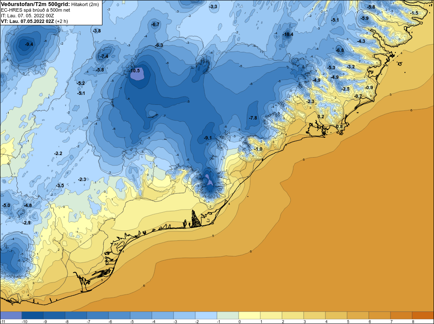Click the -9.4 temperature label on the map
Image resolution: width=434 pixels, height=324 pixels.
click(x=29, y=44)
